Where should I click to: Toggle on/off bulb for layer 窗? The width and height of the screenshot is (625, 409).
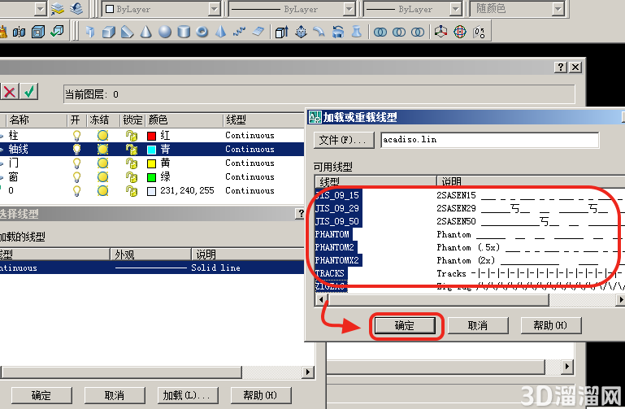(76, 177)
